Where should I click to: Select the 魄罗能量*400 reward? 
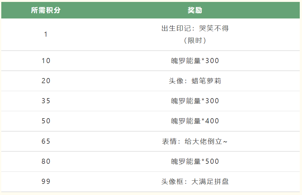[195, 121]
